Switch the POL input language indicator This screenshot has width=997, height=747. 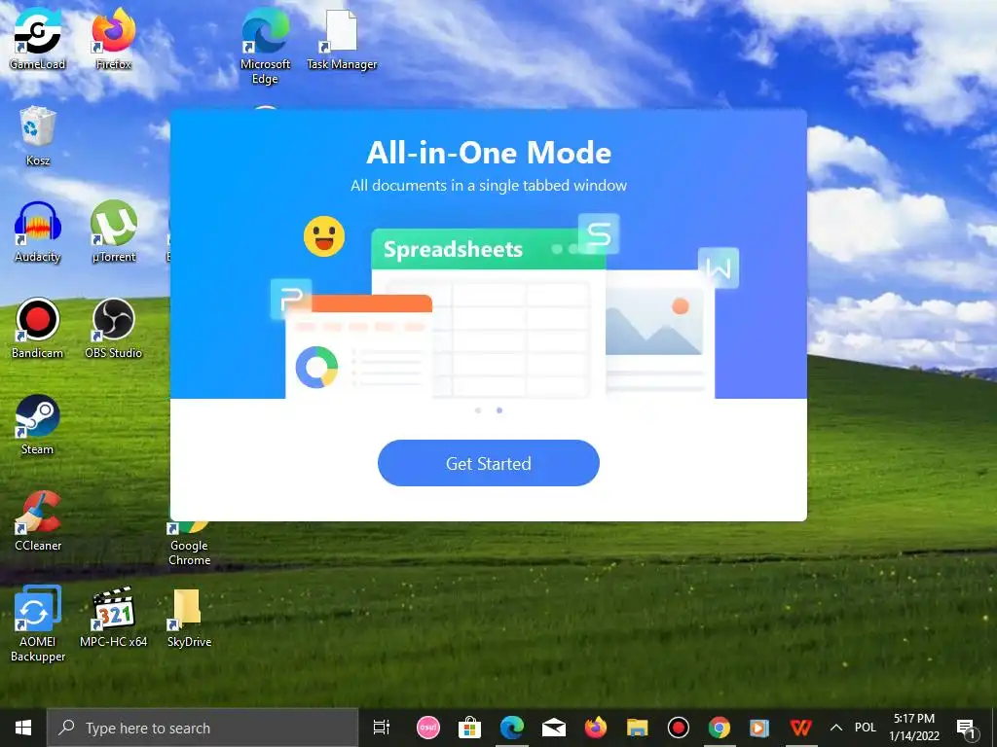[866, 728]
